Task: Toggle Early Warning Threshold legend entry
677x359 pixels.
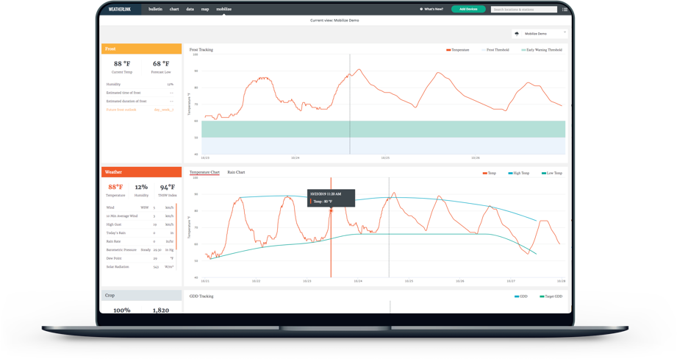Action: (542, 50)
